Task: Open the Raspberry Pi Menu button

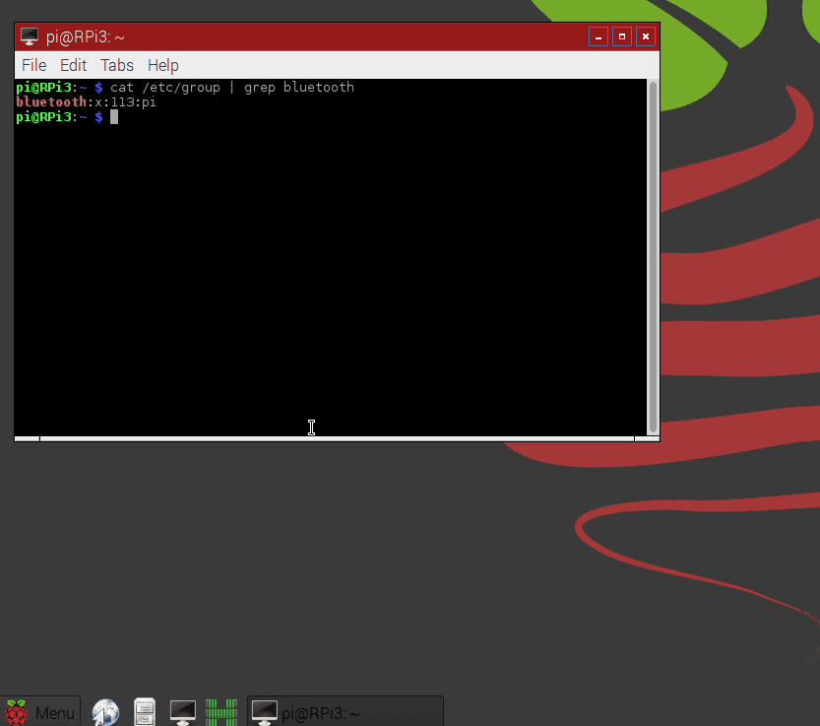Action: point(40,712)
